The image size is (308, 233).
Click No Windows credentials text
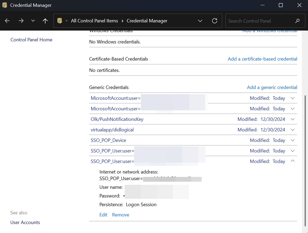click(x=115, y=42)
